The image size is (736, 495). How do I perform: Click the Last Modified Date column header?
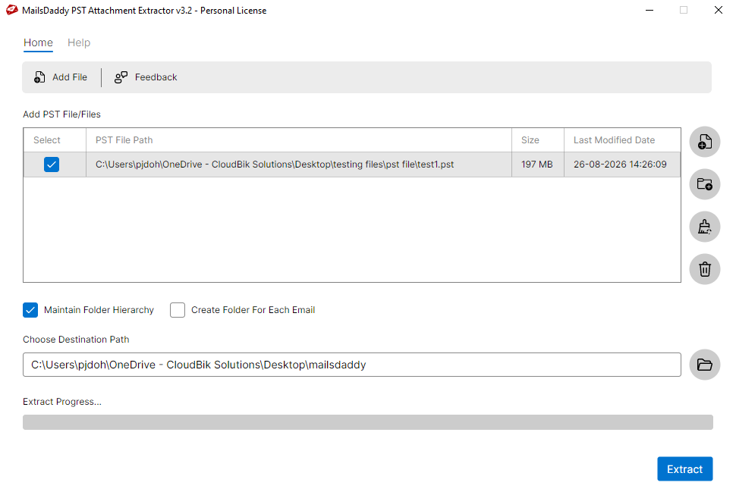622,140
